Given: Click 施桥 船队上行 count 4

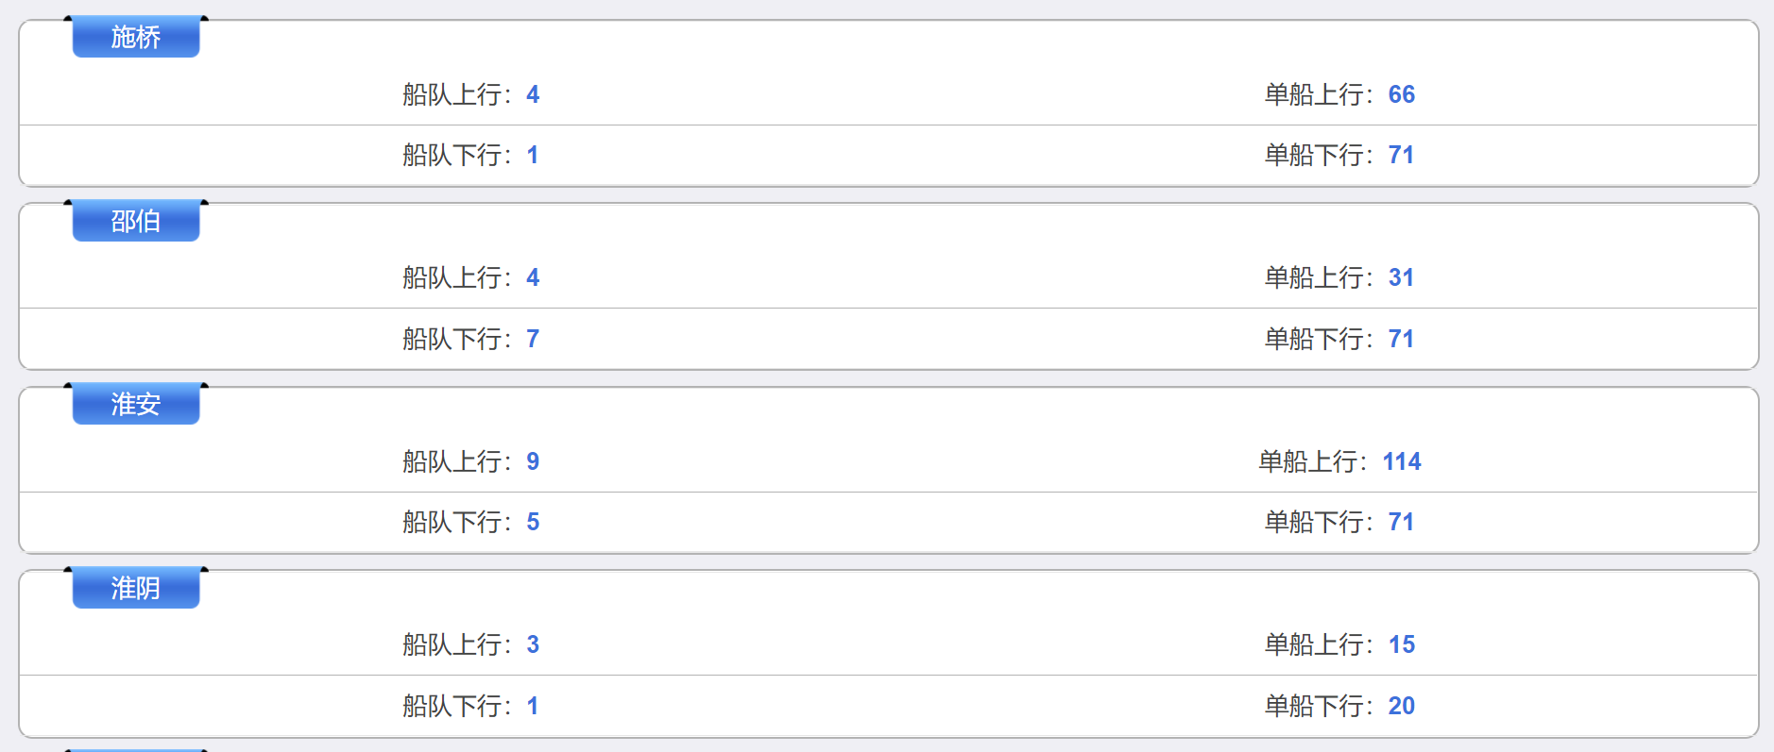Looking at the screenshot, I should coord(533,94).
